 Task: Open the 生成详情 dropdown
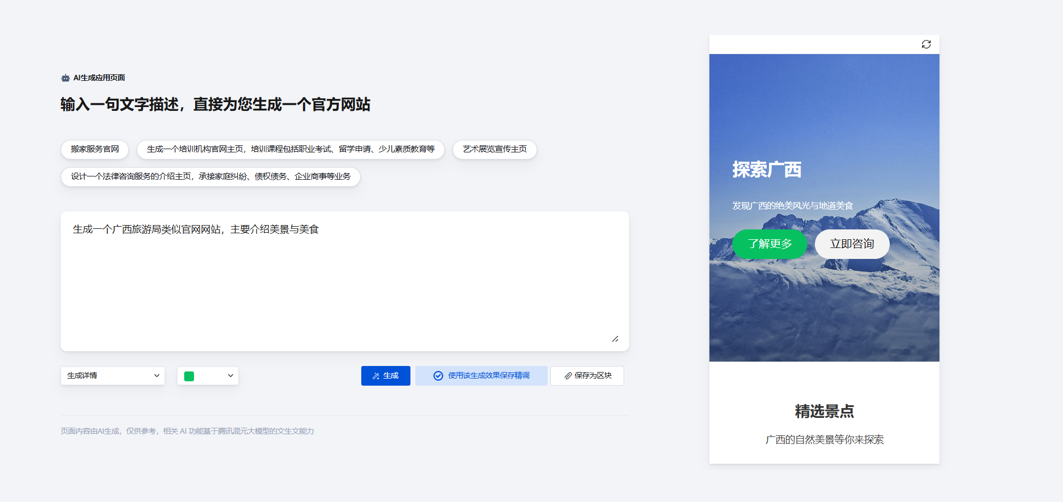click(x=113, y=376)
